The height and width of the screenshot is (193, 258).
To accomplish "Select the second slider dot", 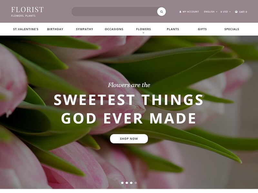I will coord(127,183).
